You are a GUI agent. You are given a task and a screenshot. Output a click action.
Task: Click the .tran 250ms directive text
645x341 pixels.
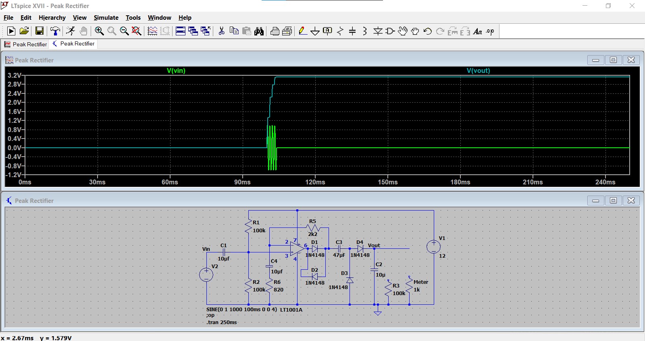click(222, 322)
